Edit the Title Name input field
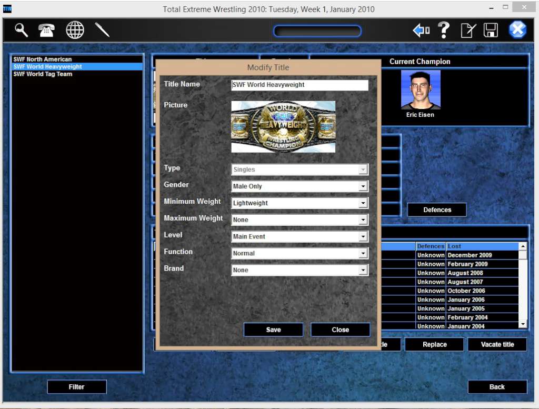This screenshot has width=539, height=409. click(x=299, y=85)
